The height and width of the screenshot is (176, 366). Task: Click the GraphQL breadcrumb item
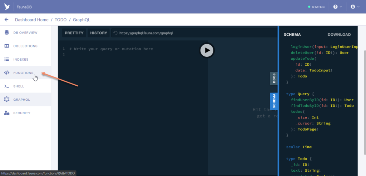pyautogui.click(x=81, y=20)
